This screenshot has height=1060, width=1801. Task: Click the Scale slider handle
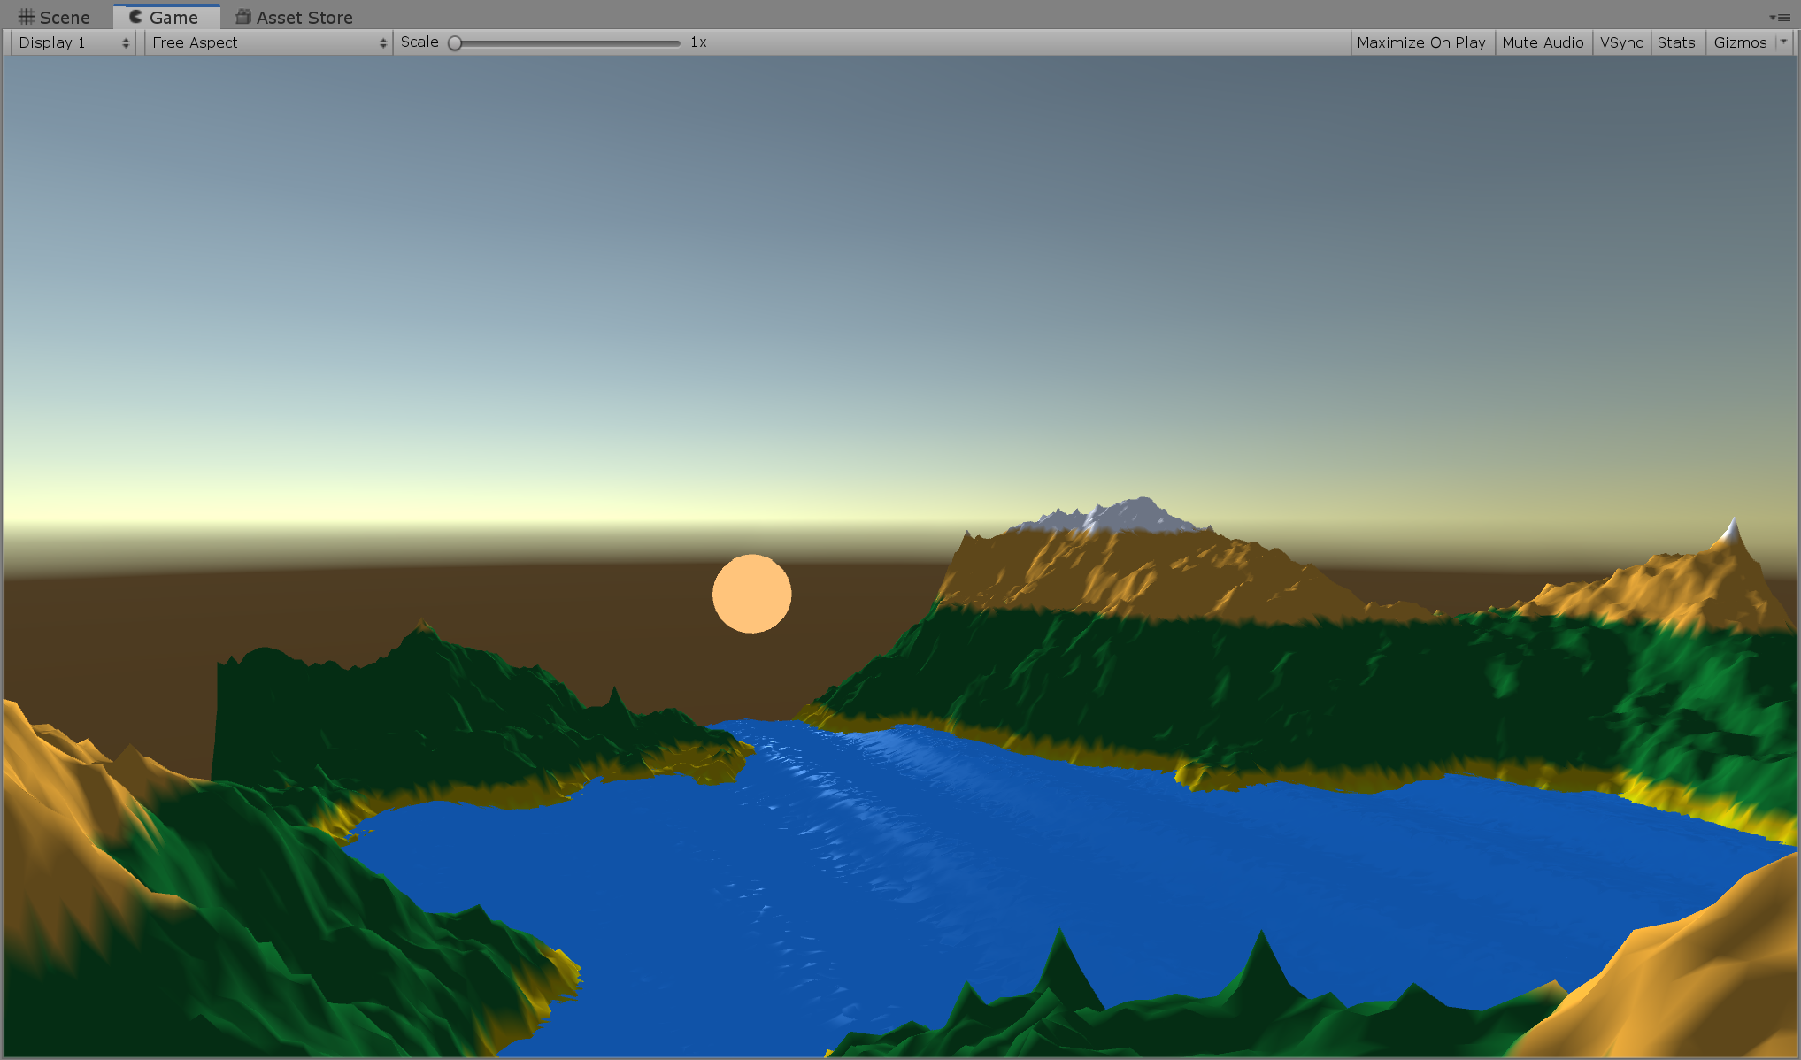coord(455,42)
